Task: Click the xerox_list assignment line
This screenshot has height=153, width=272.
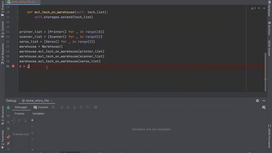Action: (57, 42)
